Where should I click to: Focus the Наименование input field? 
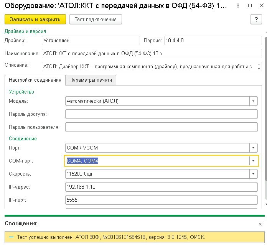(152, 54)
